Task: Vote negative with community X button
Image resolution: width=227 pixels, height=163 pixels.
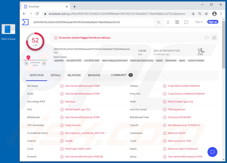Action: [26, 64]
